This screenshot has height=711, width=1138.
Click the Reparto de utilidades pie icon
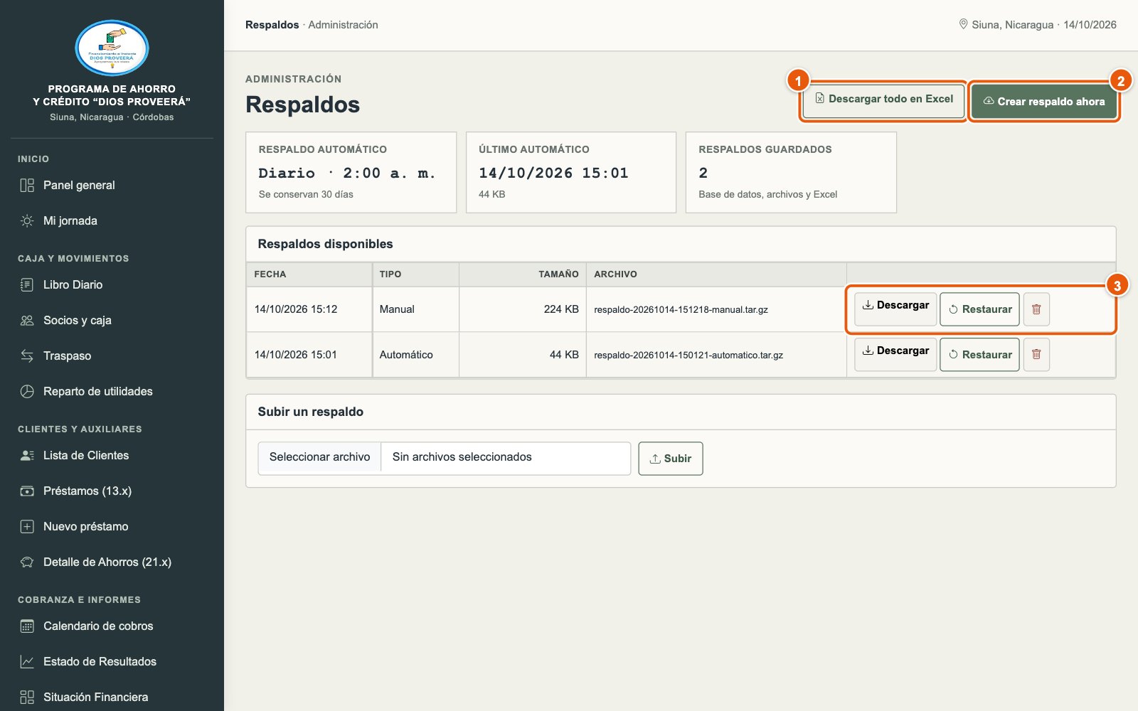(x=27, y=392)
